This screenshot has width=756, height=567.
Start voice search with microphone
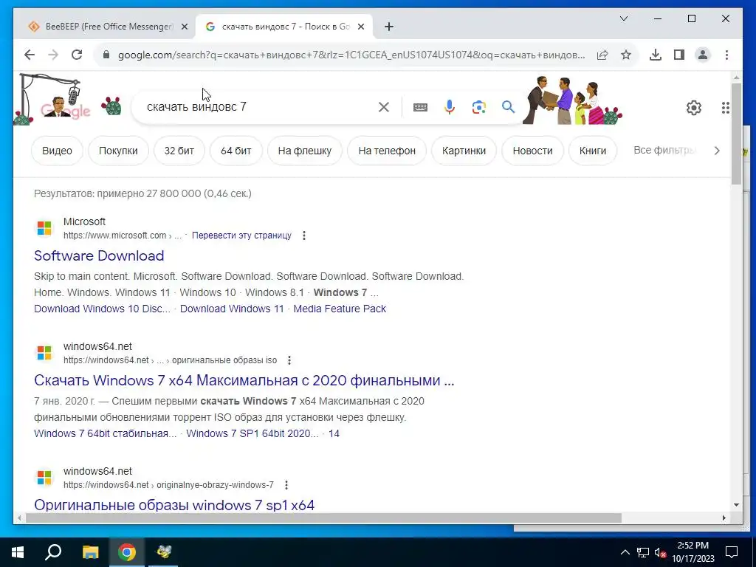click(x=450, y=107)
